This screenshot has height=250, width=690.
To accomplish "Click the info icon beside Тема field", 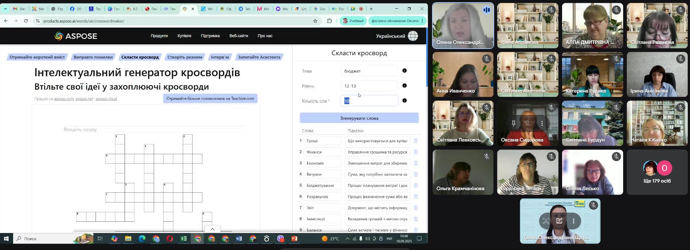I will click(x=404, y=71).
